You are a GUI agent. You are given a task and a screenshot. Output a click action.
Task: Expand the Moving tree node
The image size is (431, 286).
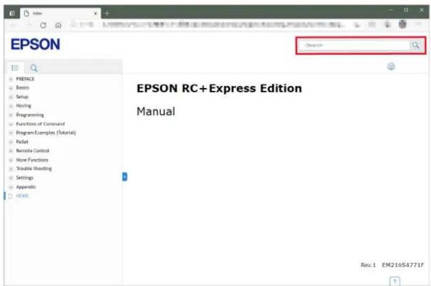point(11,106)
